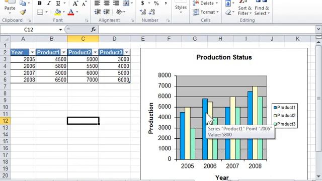Open the Product1 column filter dropdown
The image size is (322, 181).
click(x=63, y=52)
